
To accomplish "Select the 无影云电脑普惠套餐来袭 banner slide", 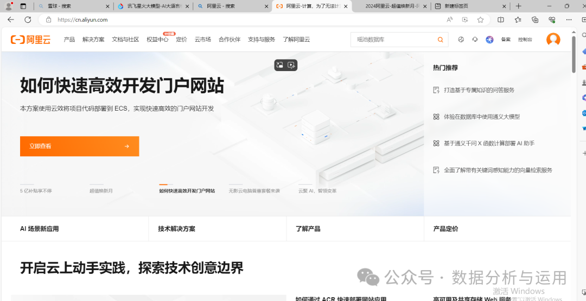I will [254, 191].
